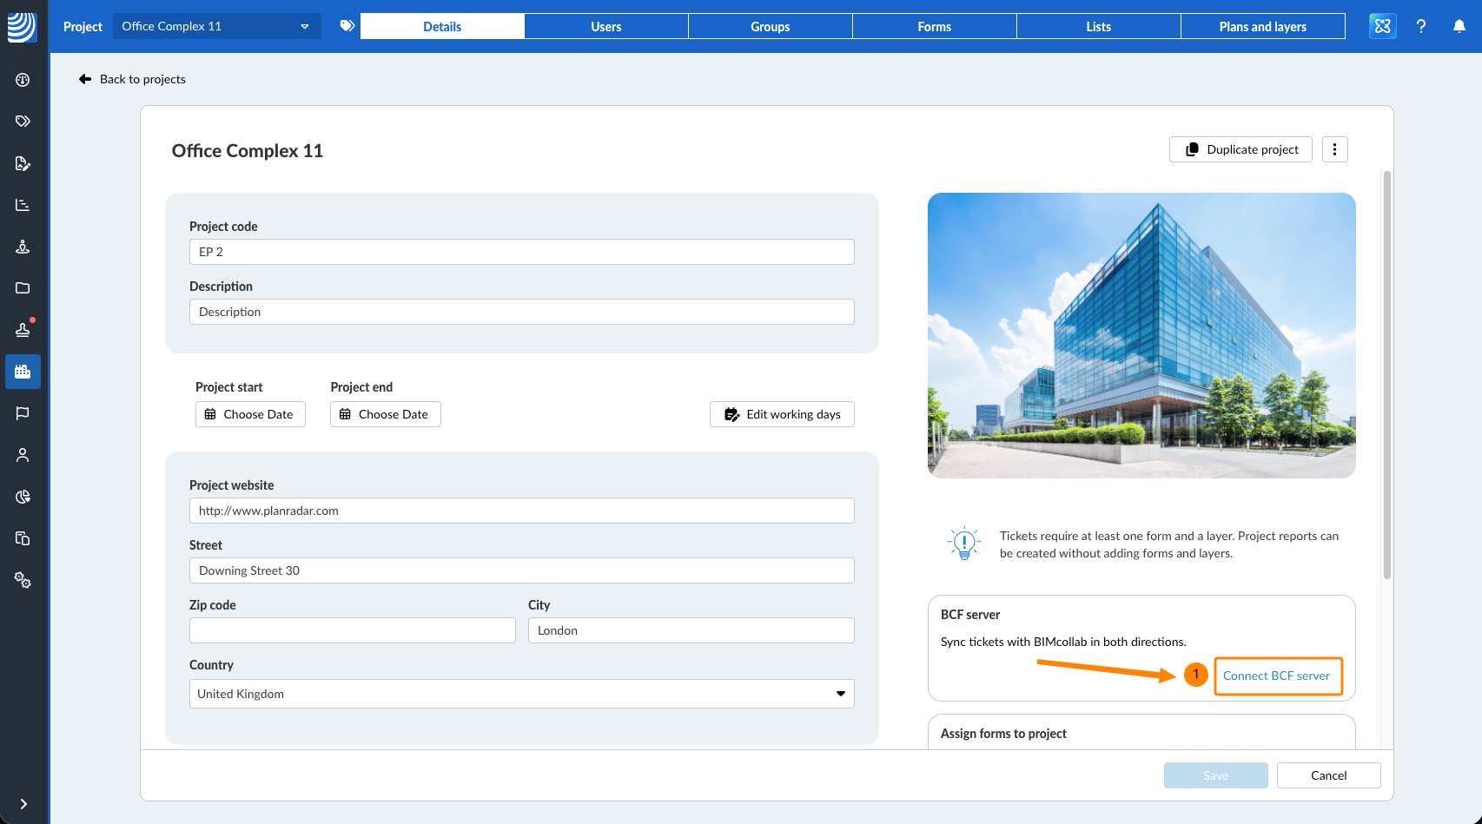
Task: Expand the sidebar with bottom chevron arrow
Action: coord(23,804)
